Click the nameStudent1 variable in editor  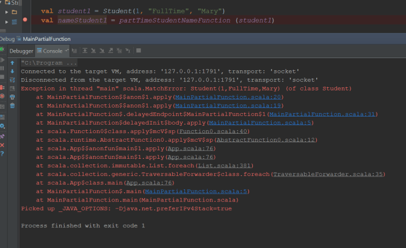click(x=82, y=20)
